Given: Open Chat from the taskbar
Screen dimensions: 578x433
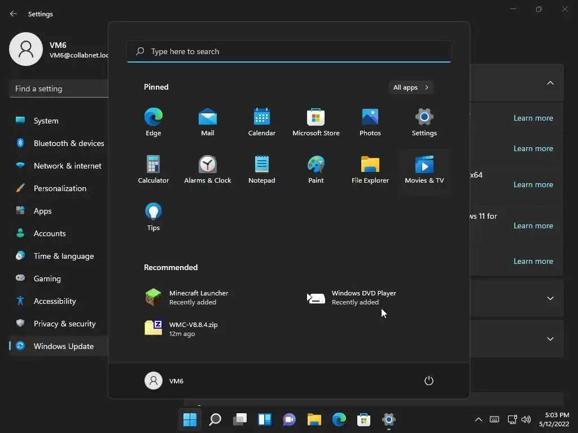Looking at the screenshot, I should coord(290,419).
